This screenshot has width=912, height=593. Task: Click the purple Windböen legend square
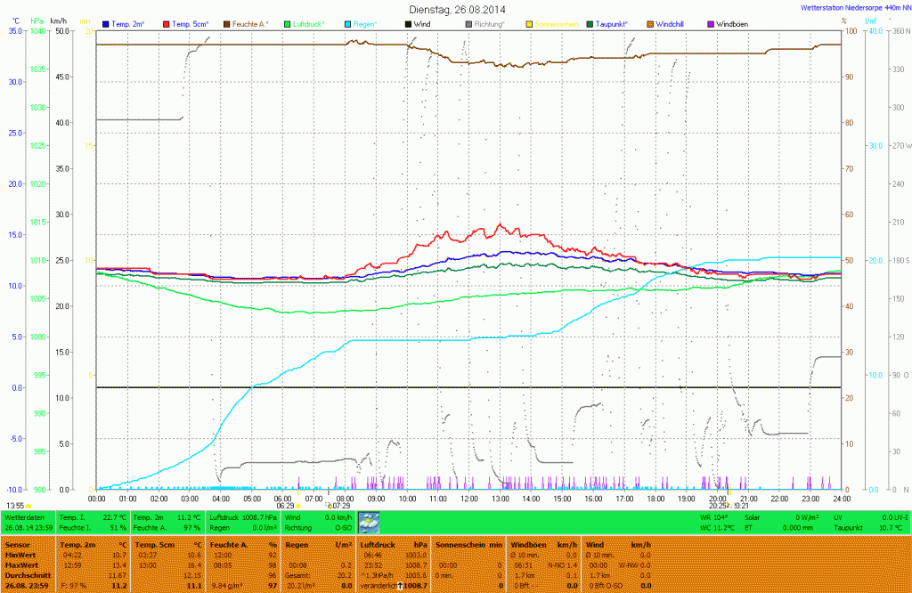coord(711,23)
